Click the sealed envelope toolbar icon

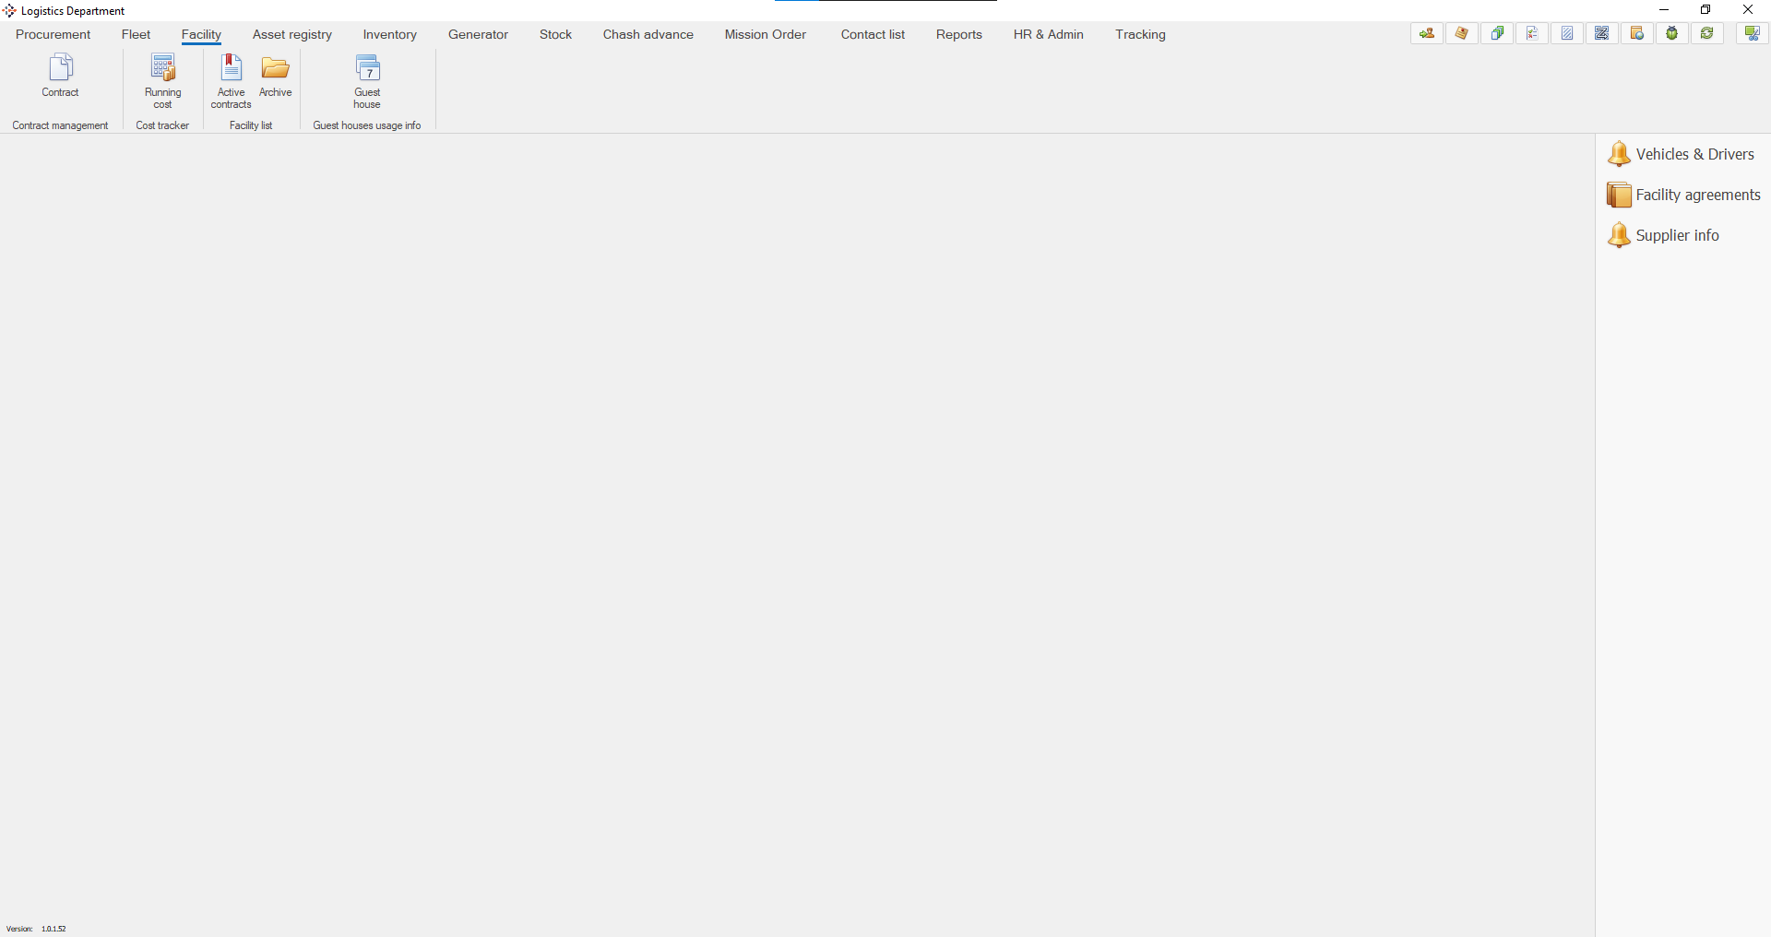click(1462, 33)
